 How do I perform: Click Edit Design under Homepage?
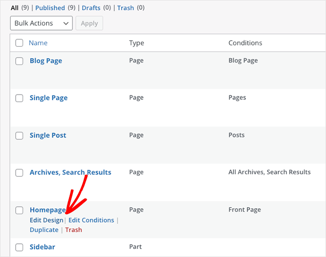47,220
